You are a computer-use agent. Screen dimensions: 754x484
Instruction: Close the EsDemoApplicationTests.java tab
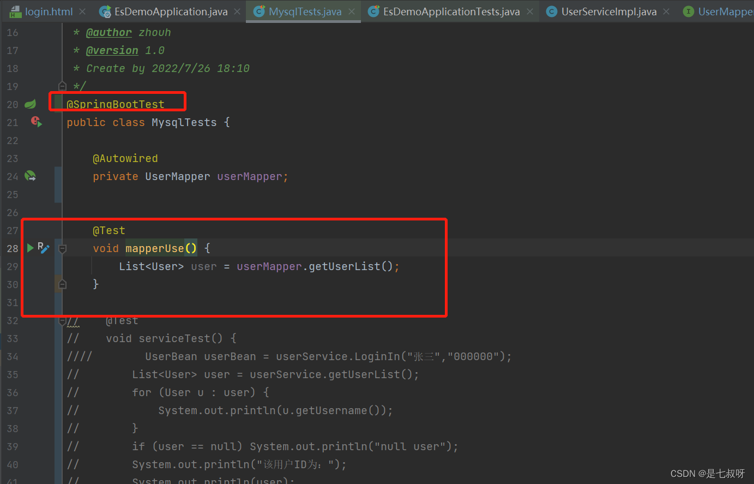click(530, 11)
